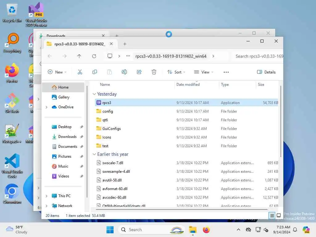Open Firefox desktop shortcut

point(12,73)
